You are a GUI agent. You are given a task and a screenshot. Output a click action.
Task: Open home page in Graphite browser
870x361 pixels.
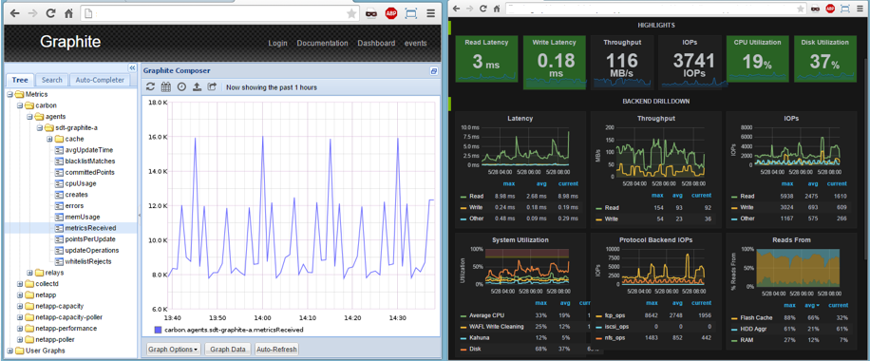coord(68,14)
